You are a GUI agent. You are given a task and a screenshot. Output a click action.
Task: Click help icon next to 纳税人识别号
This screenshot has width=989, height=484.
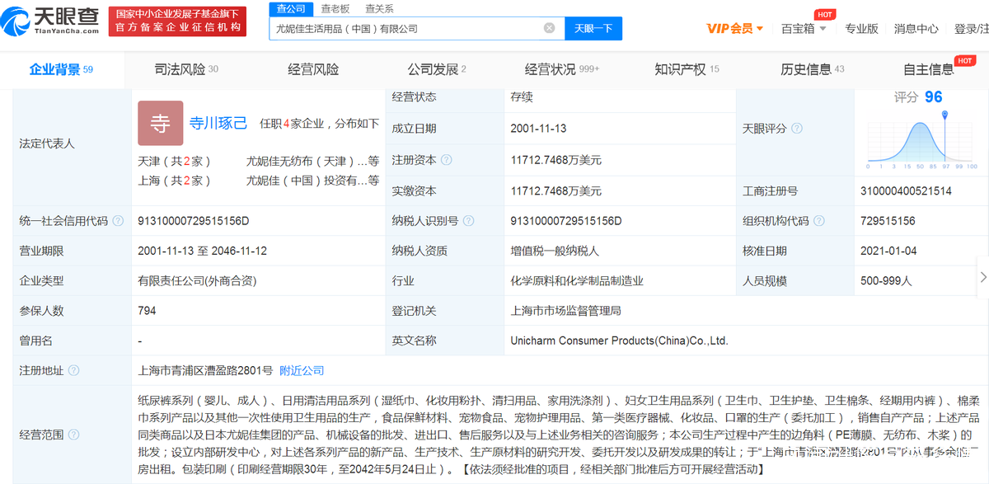[x=468, y=221]
